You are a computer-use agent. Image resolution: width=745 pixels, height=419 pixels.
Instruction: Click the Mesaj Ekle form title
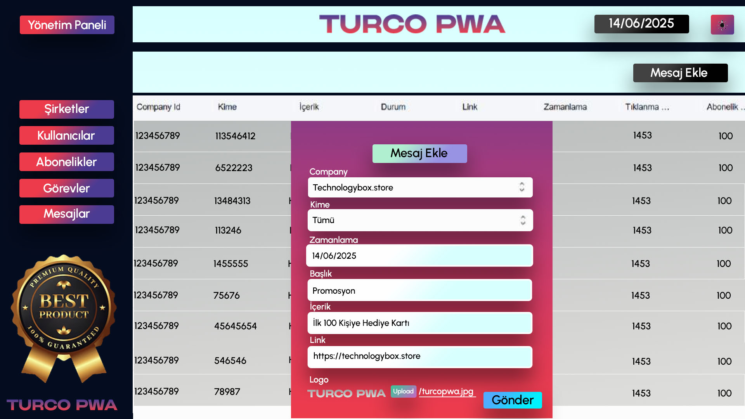coord(419,153)
